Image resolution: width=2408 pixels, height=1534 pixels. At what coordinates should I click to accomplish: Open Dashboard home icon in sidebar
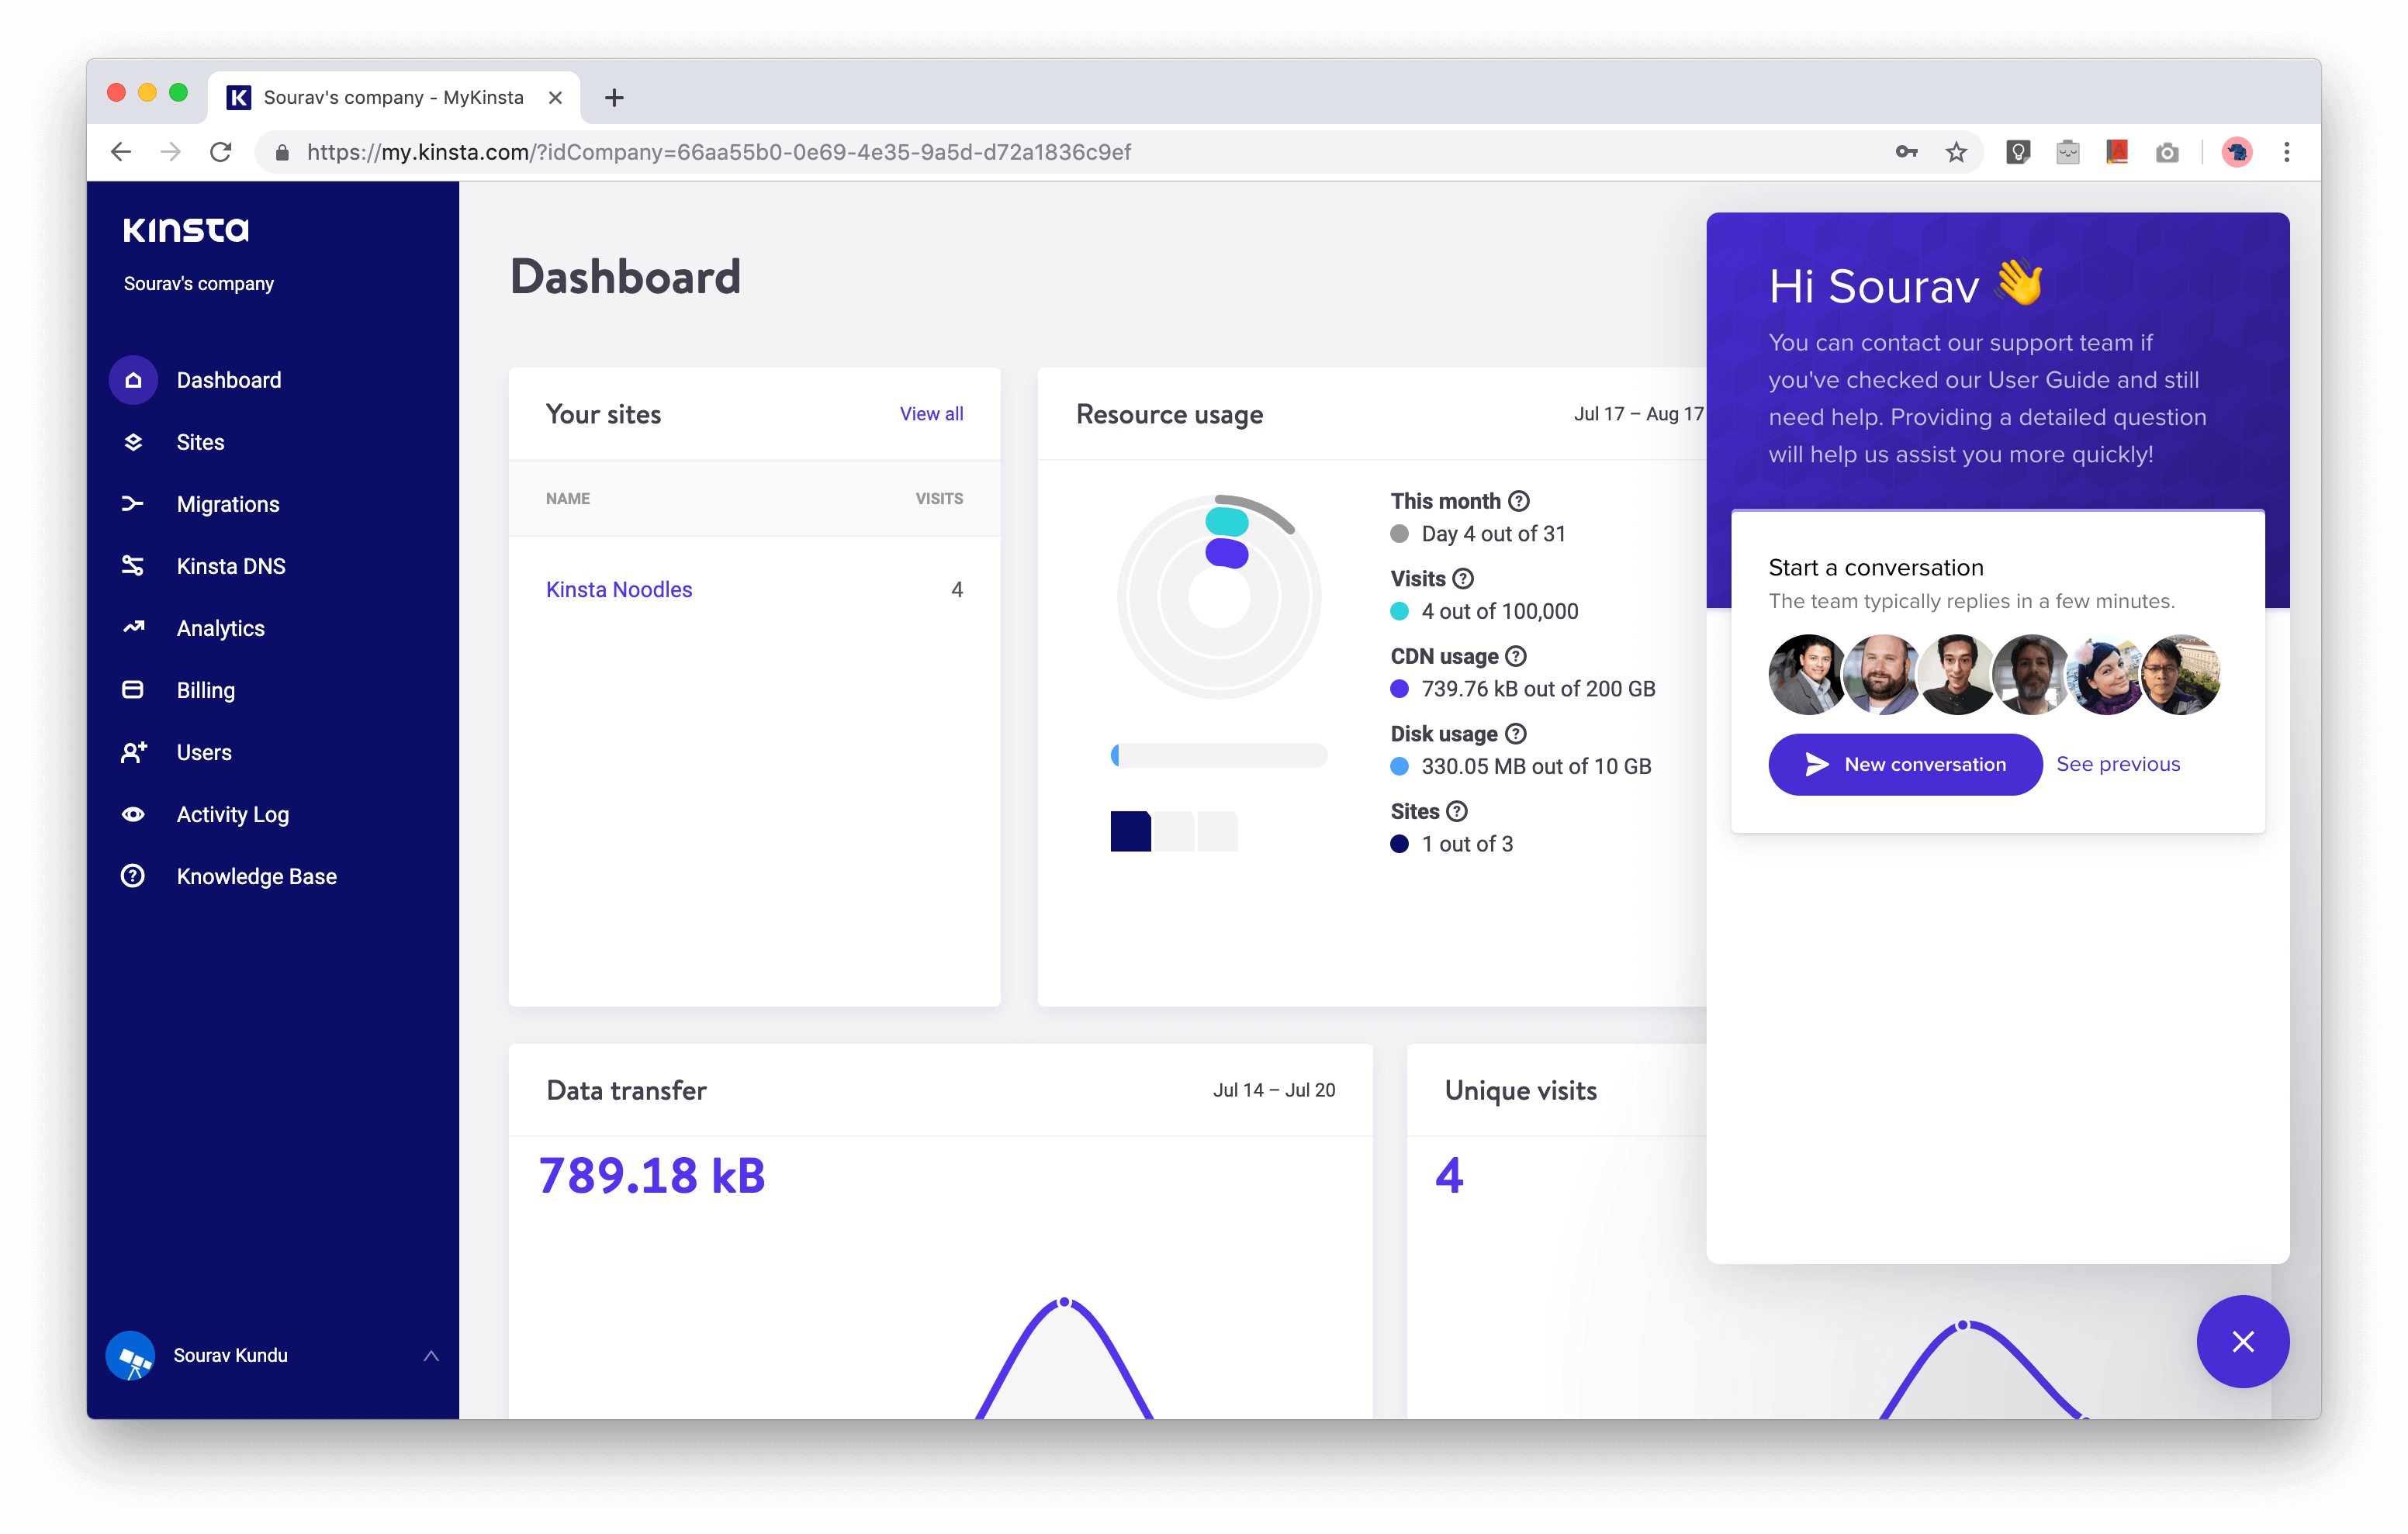coord(133,380)
